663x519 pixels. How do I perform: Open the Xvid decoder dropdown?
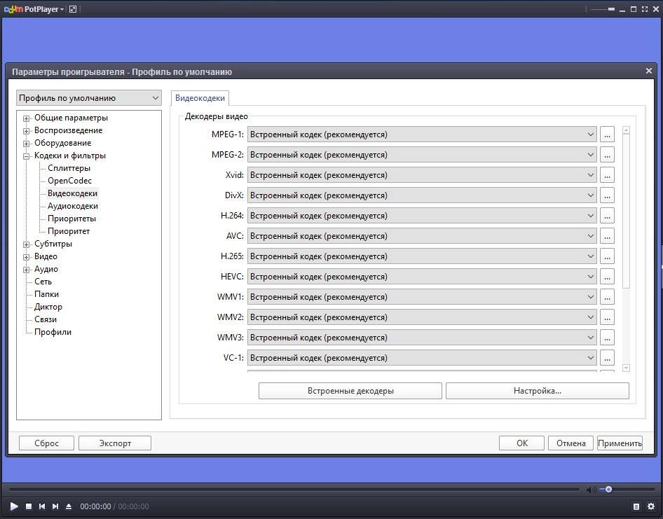point(422,175)
